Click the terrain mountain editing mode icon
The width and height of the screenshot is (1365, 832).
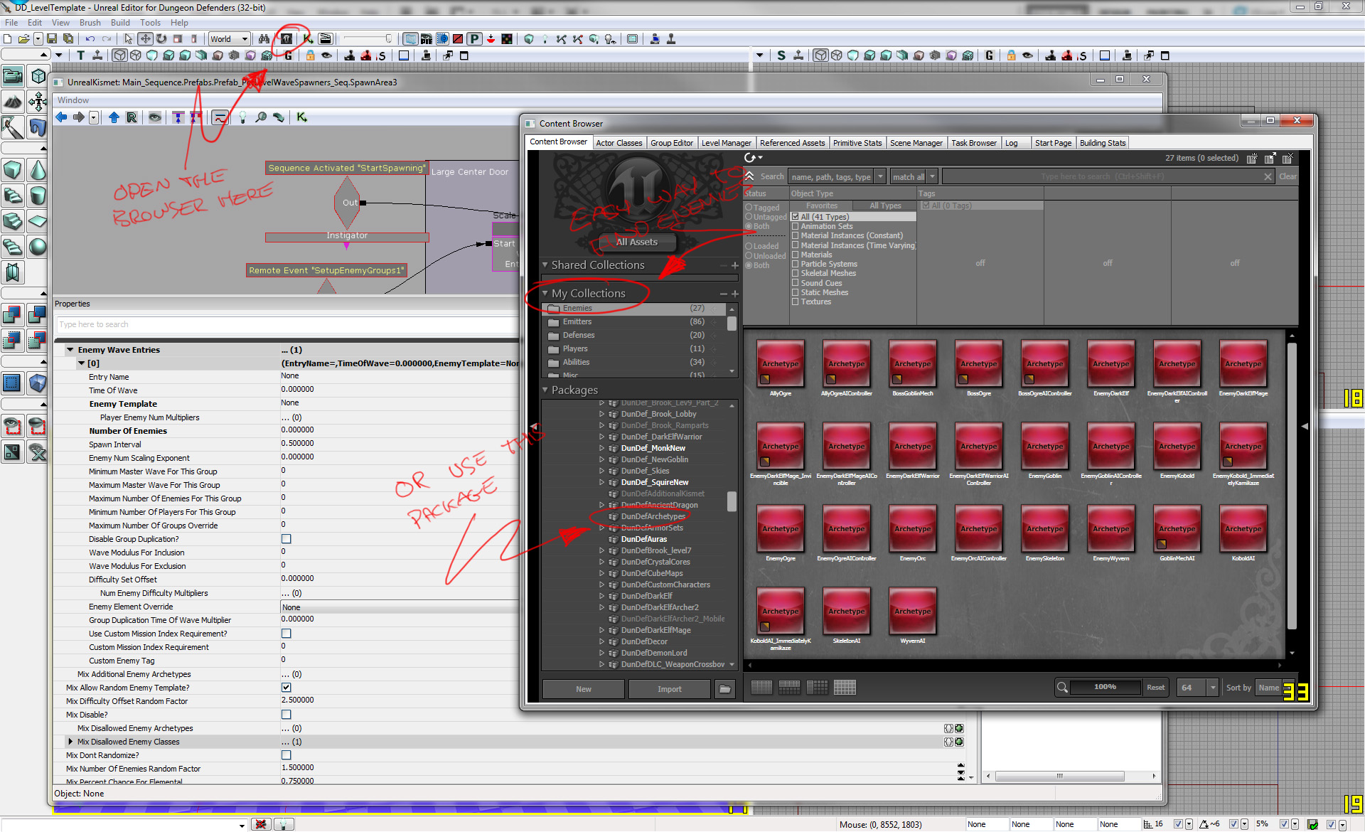(x=13, y=102)
